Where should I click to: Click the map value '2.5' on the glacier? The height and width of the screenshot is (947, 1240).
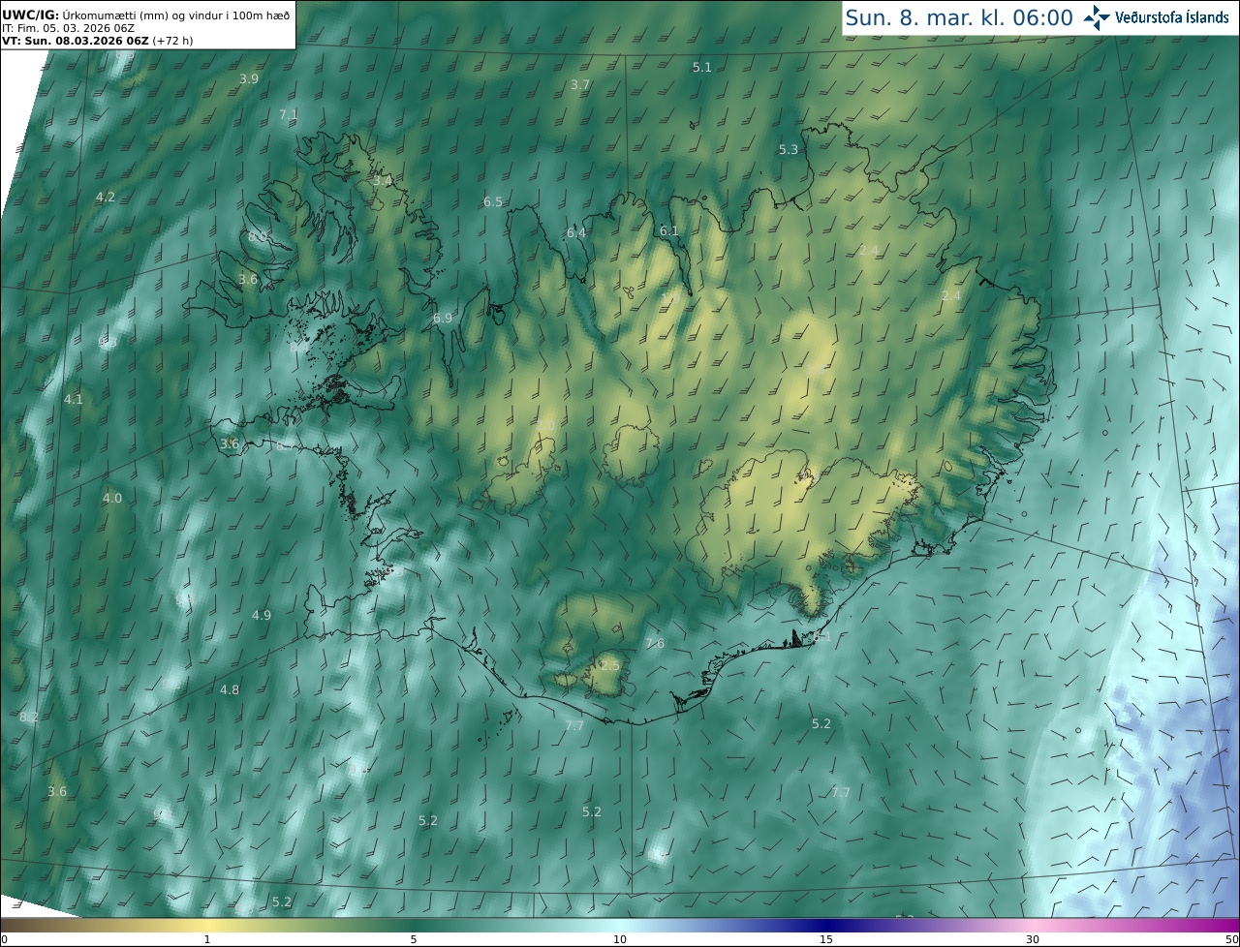pyautogui.click(x=610, y=665)
